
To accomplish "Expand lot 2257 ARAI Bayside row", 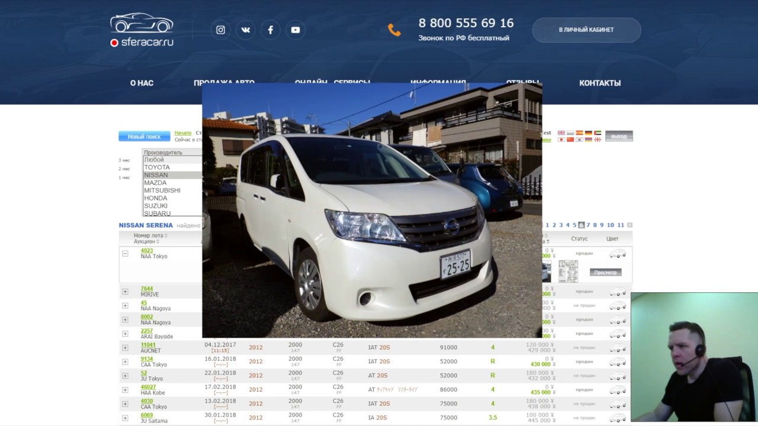I will pyautogui.click(x=125, y=334).
